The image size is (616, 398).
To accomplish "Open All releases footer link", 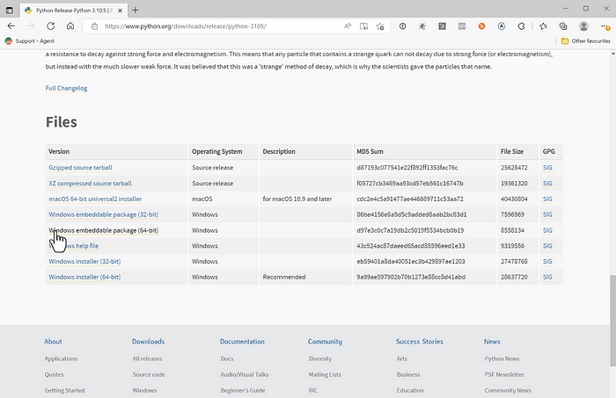I will 147,358.
